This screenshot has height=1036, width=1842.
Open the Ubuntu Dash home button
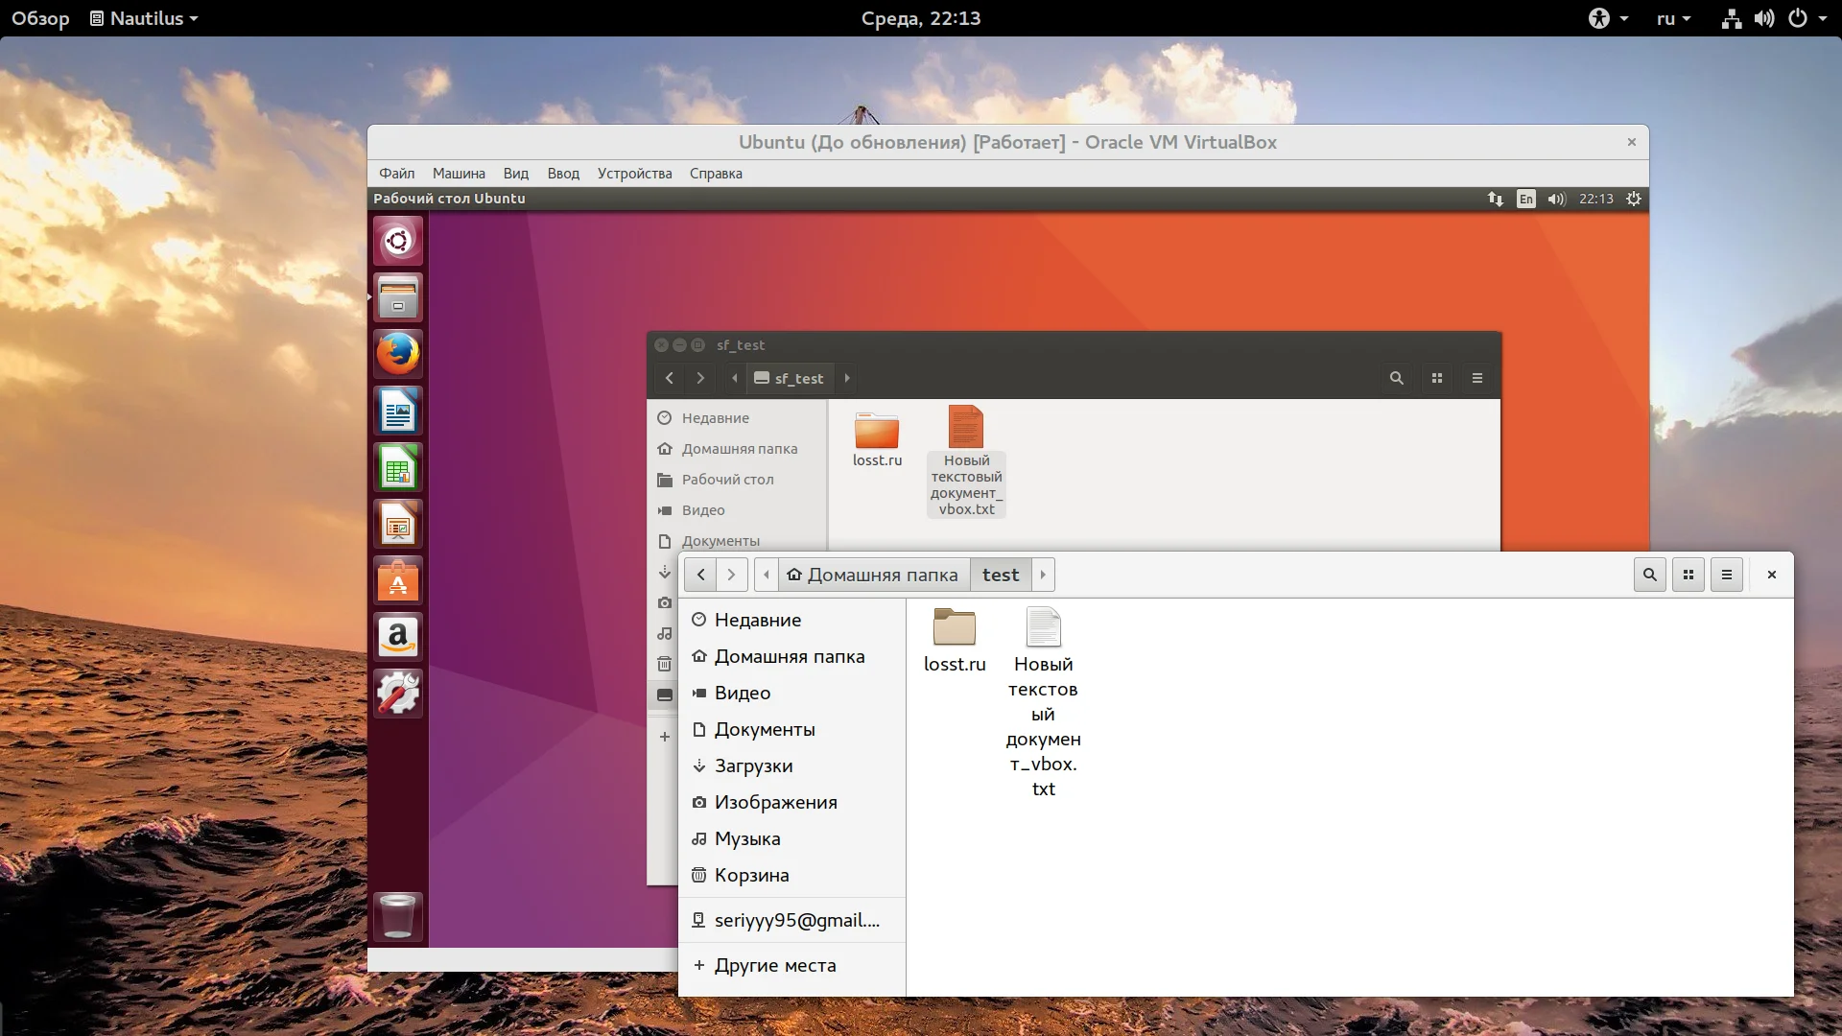[397, 241]
